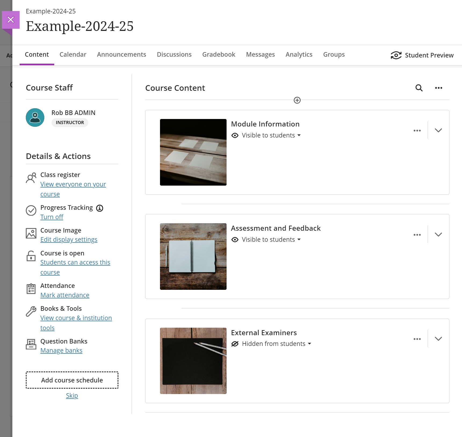The image size is (462, 437).
Task: Click the Attendance clipboard icon
Action: tap(31, 289)
